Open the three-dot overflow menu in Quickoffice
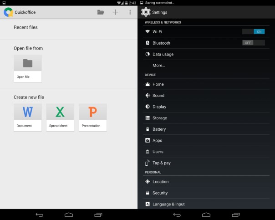This screenshot has height=220, width=275. coord(130,12)
